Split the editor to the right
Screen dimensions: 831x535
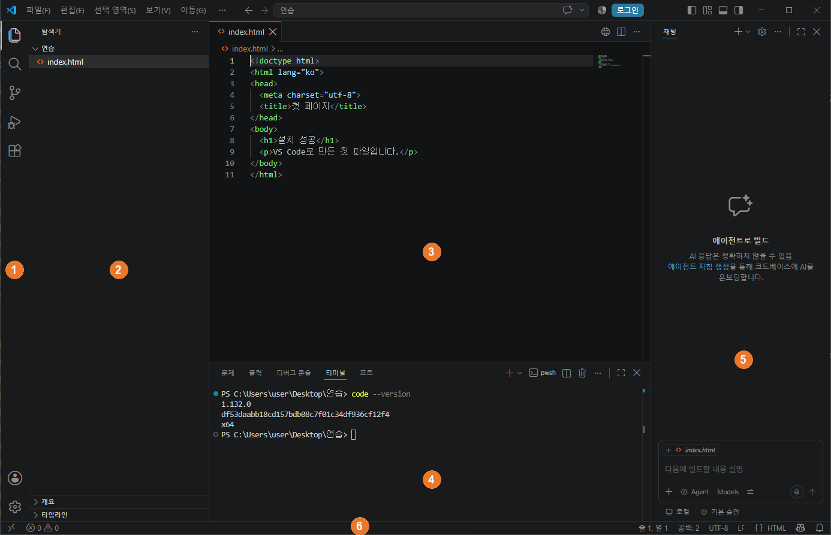[x=621, y=32]
